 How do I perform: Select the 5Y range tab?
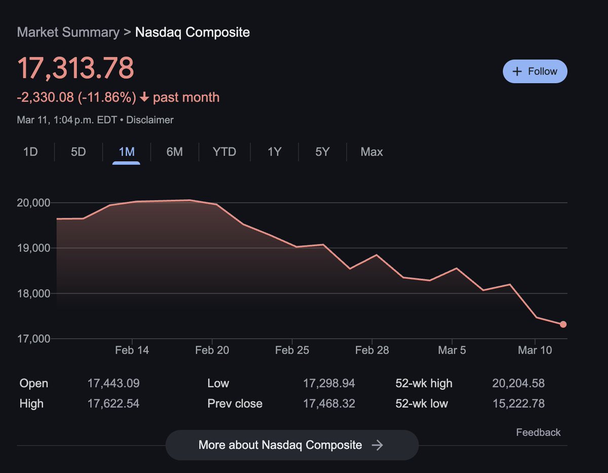[x=321, y=152]
